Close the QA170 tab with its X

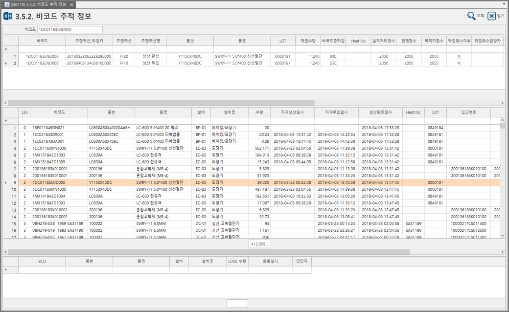tap(71, 4)
